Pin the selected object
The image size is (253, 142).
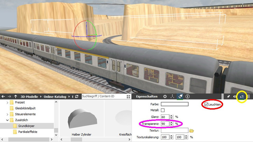point(228,97)
